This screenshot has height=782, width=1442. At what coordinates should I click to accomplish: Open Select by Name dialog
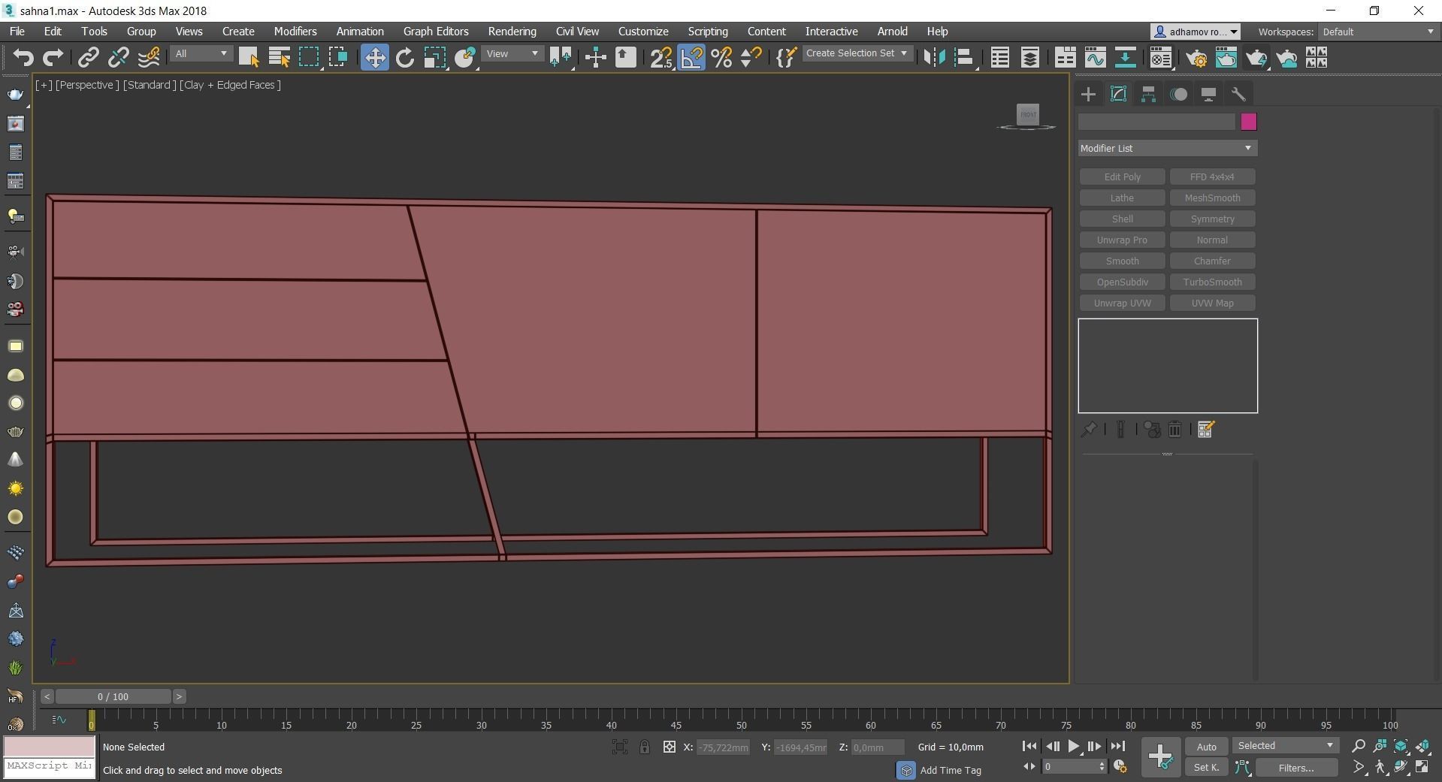click(x=279, y=58)
